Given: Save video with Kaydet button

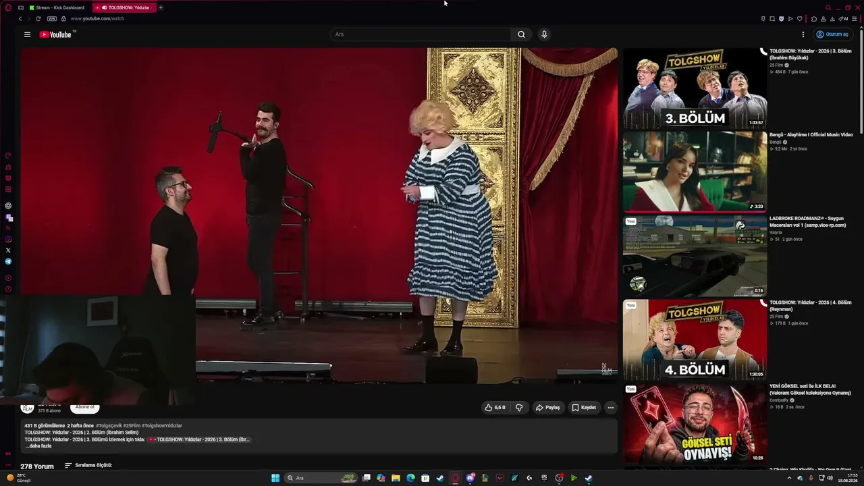Looking at the screenshot, I should point(584,408).
